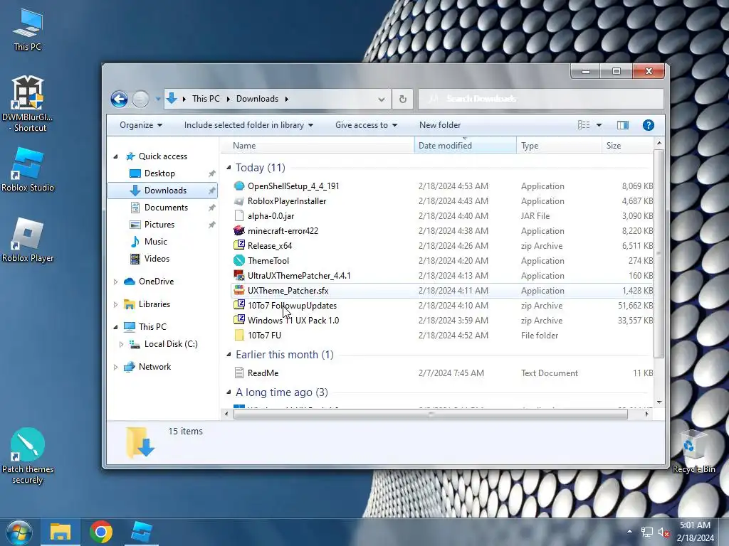Launch Roblox Studio desktop shortcut
This screenshot has height=546, width=729.
(x=28, y=169)
